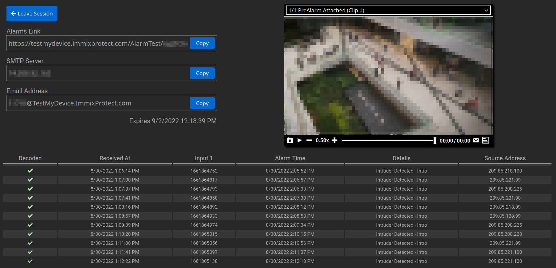Click the Source Address column header
This screenshot has width=556, height=268.
click(505, 158)
